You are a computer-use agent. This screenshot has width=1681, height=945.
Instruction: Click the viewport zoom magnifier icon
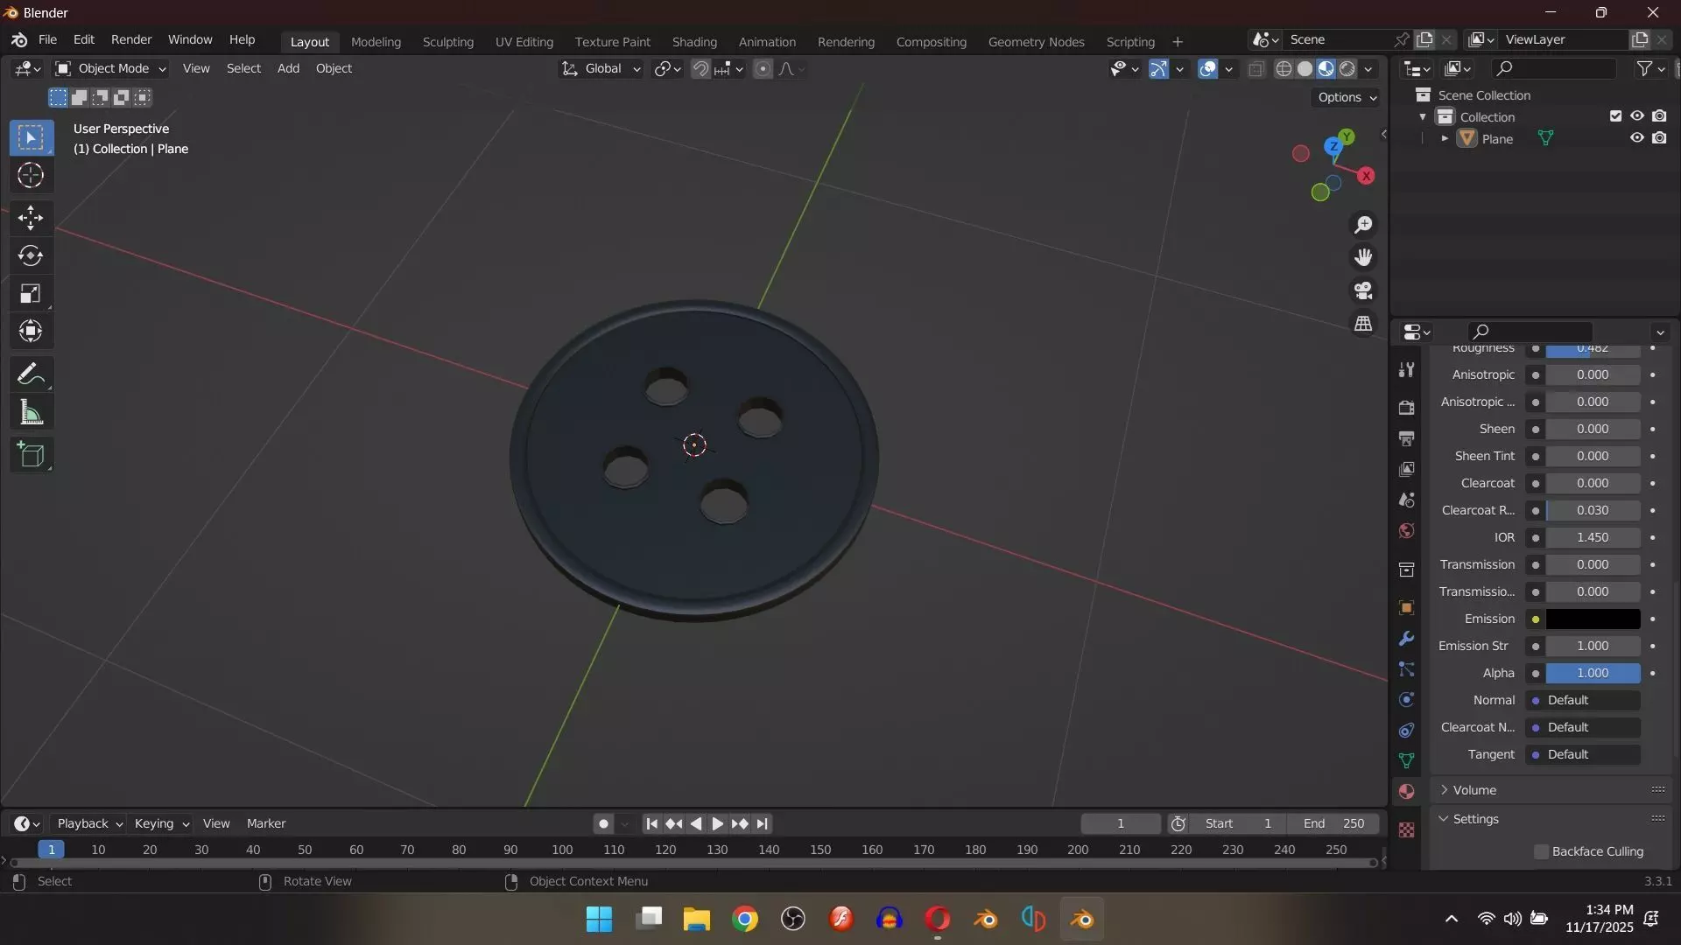coord(1363,225)
